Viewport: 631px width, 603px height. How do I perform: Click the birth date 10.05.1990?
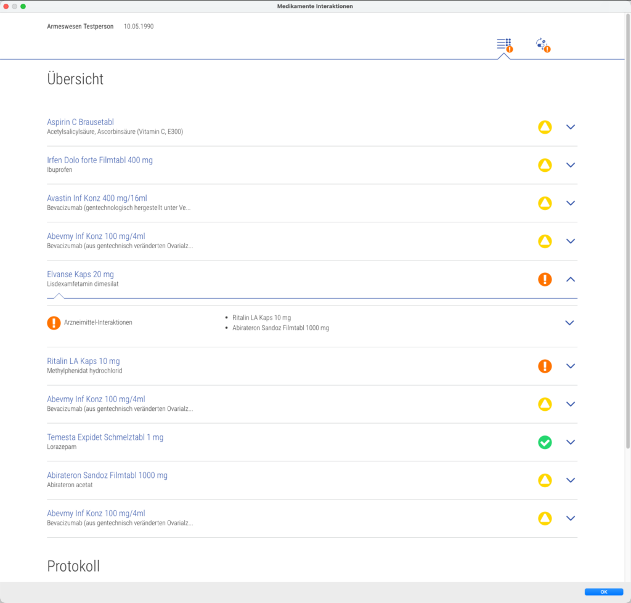(x=139, y=26)
